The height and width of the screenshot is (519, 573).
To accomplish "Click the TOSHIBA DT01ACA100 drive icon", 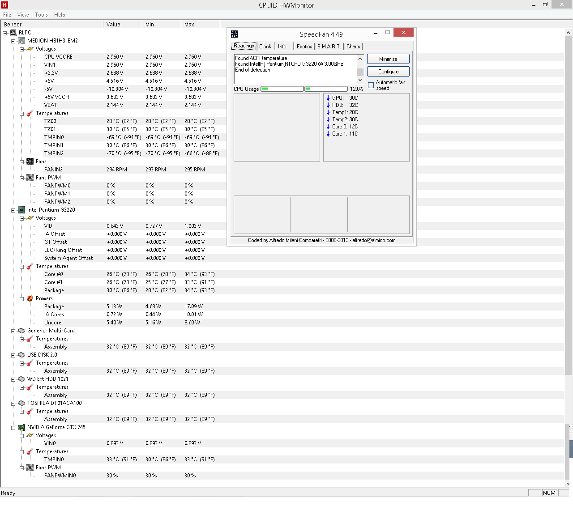I will (x=21, y=403).
